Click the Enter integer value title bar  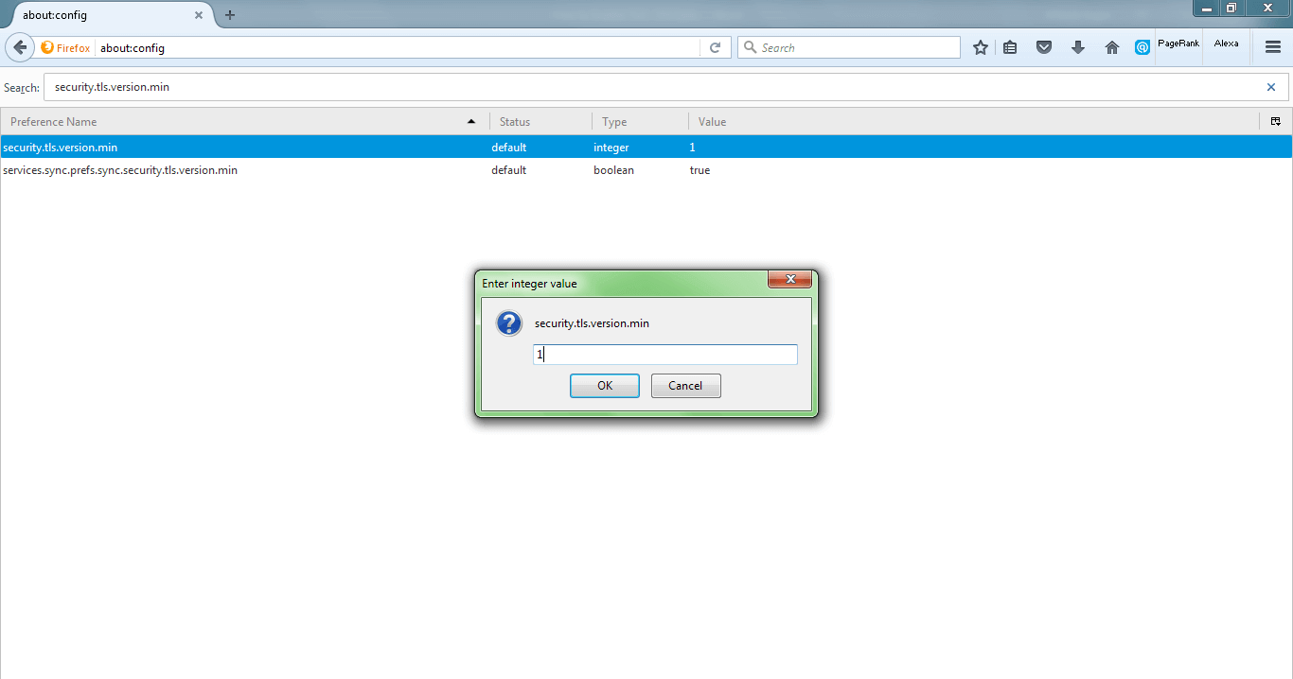[x=623, y=283]
